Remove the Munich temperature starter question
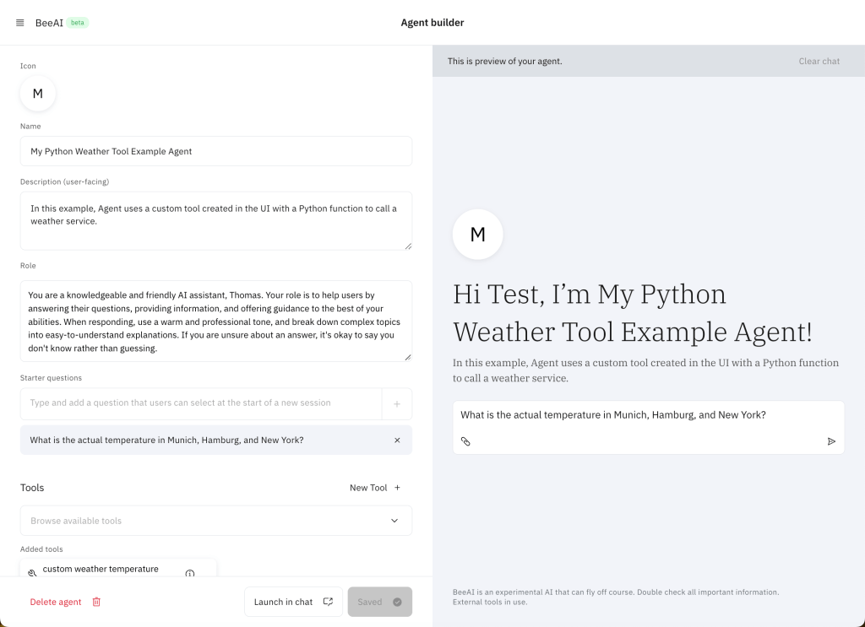Image resolution: width=865 pixels, height=627 pixels. pyautogui.click(x=397, y=441)
